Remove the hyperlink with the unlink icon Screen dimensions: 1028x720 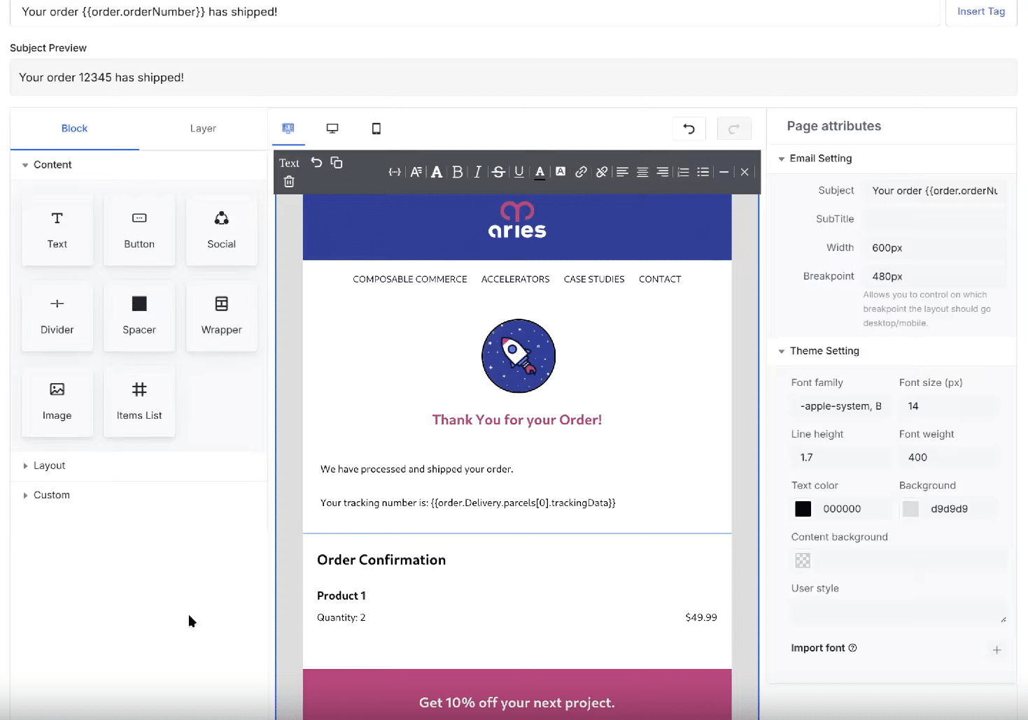602,172
